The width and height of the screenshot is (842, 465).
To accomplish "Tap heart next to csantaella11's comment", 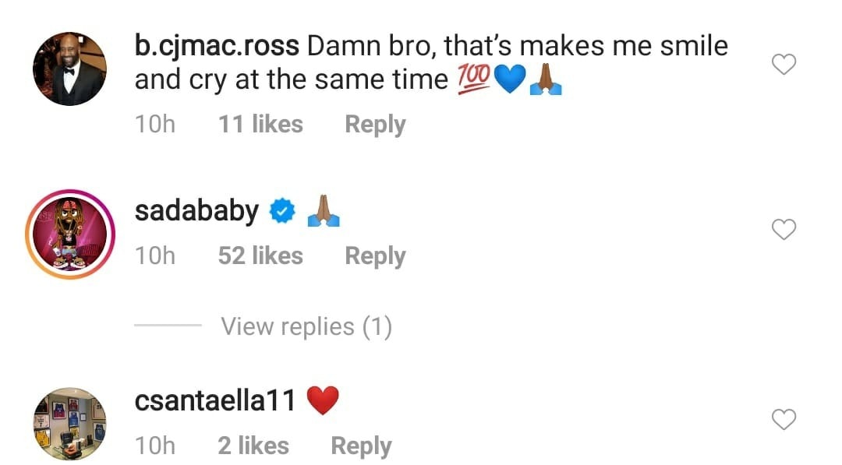I will point(783,420).
